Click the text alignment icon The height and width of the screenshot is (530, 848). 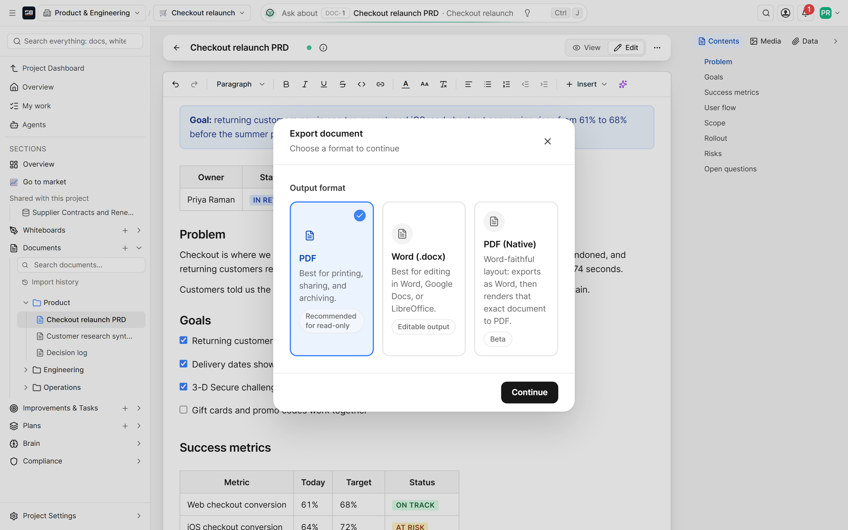[468, 84]
